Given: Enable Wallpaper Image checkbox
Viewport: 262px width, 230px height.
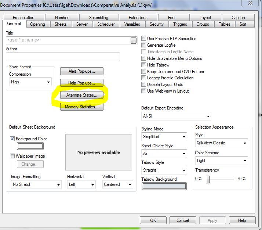Looking at the screenshot, I should click(x=13, y=156).
